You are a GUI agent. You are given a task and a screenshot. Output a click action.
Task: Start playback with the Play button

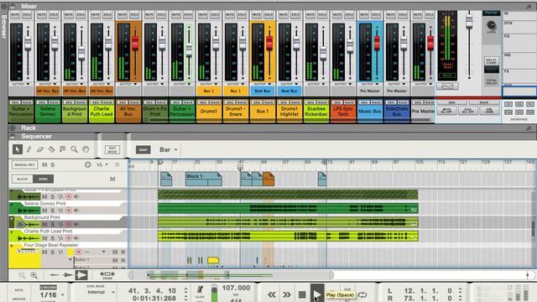(x=316, y=294)
